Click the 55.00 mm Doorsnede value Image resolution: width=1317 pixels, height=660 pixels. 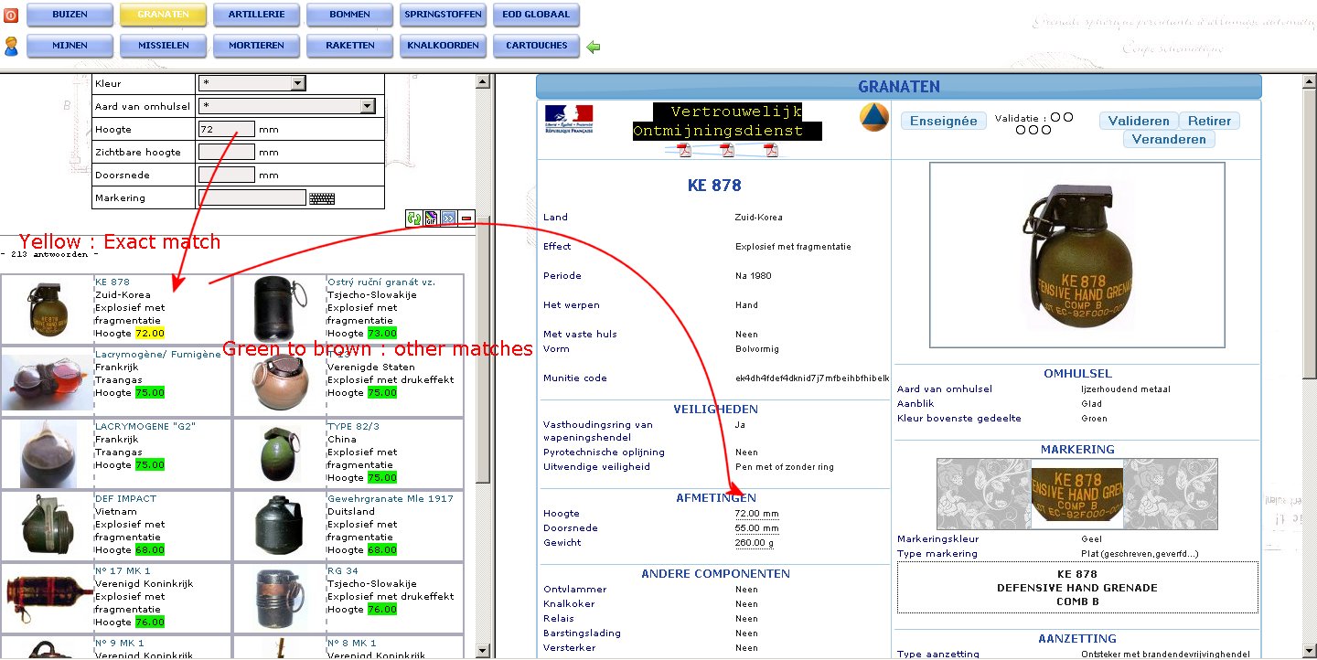[x=757, y=528]
